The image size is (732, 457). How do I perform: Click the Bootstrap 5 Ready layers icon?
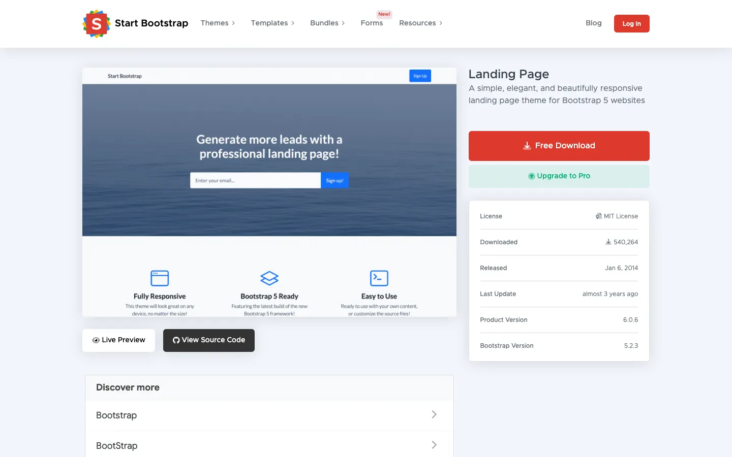point(269,278)
